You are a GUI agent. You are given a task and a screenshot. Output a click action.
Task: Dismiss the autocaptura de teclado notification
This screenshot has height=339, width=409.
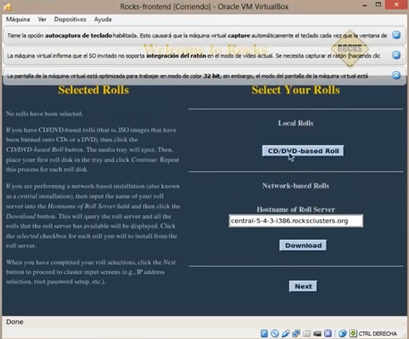tap(397, 35)
